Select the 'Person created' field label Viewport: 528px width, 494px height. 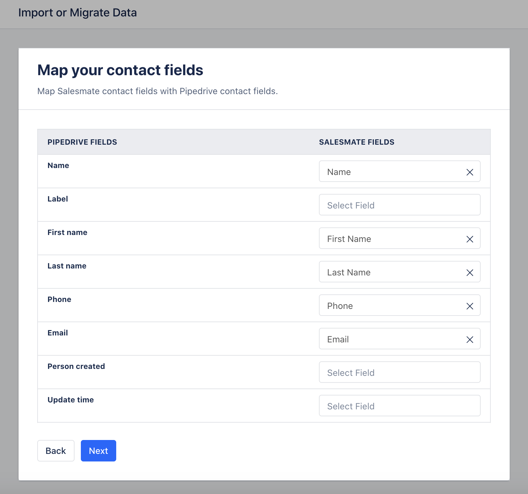click(x=76, y=366)
